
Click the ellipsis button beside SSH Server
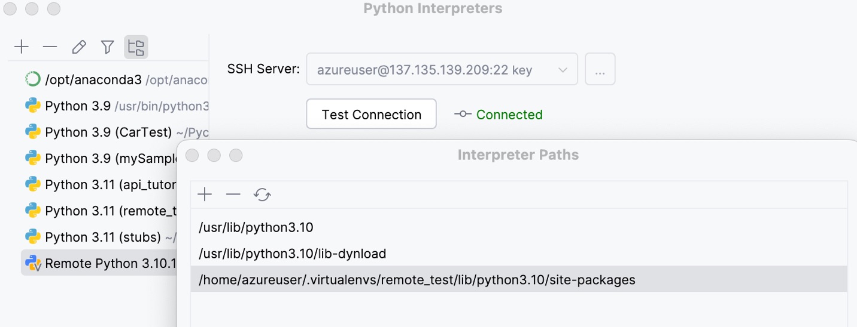(600, 70)
